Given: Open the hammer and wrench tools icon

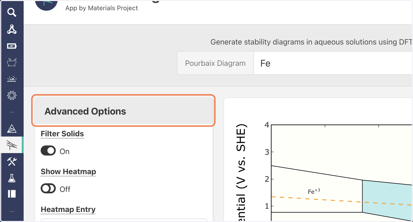Looking at the screenshot, I should coord(12,162).
